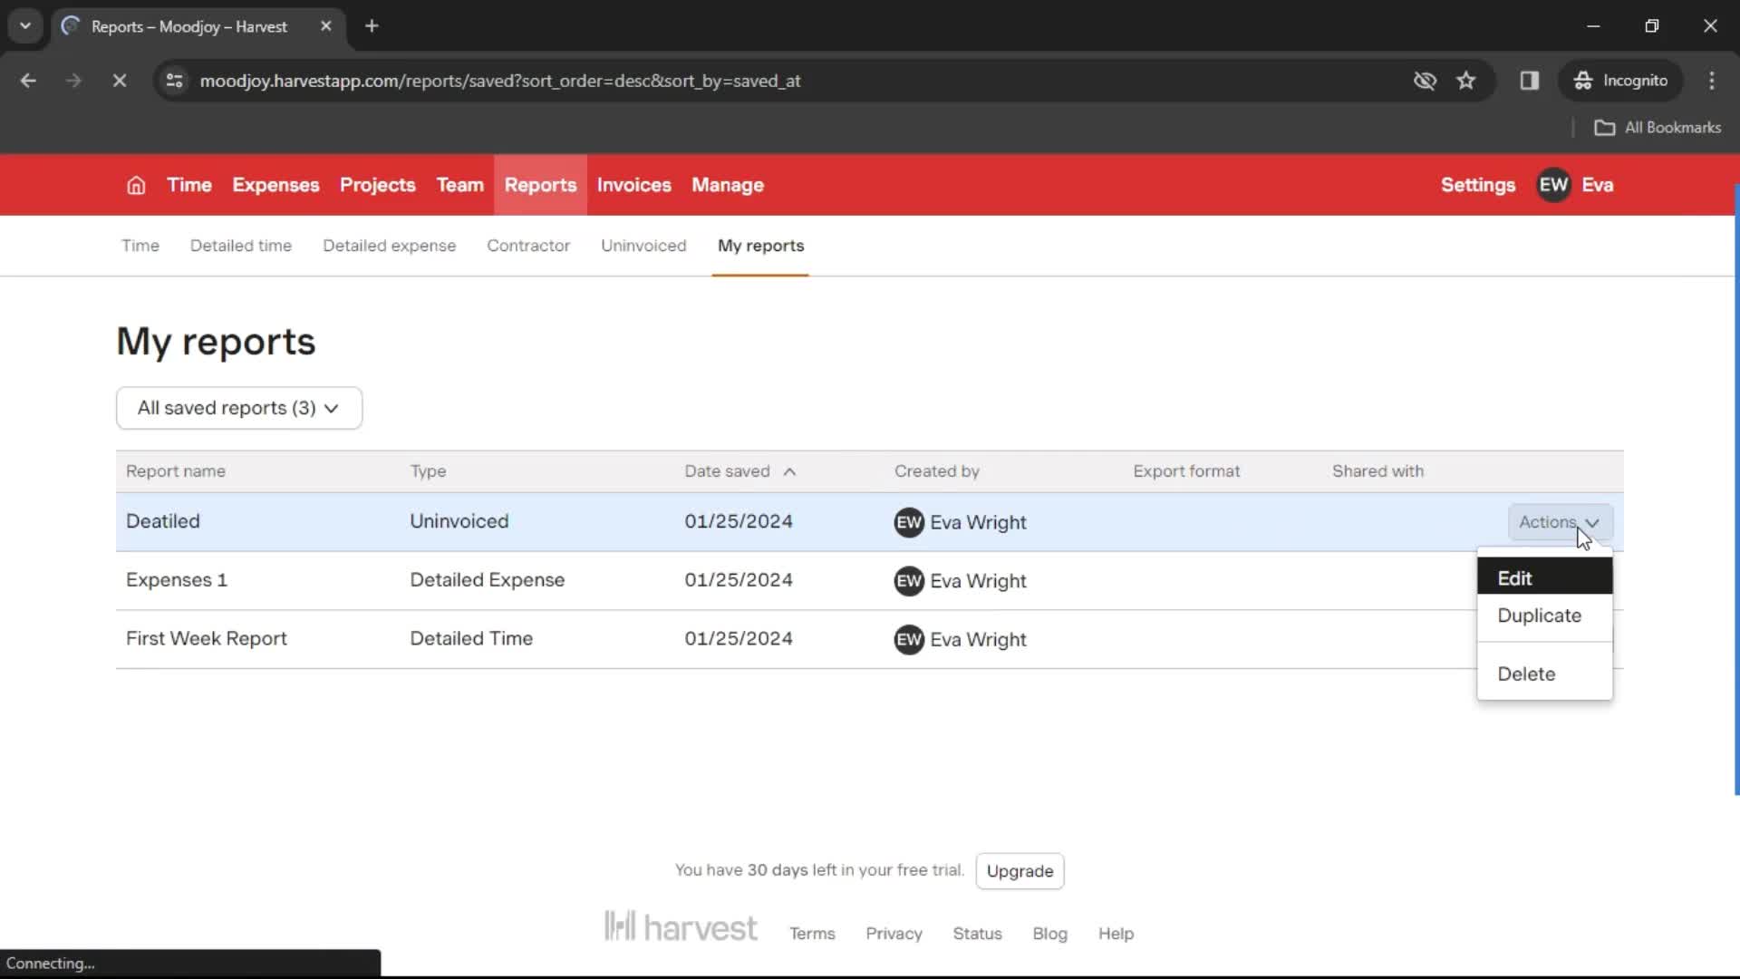Screen dimensions: 1740x979
Task: Open Chrome menu three dots
Action: coord(1712,81)
